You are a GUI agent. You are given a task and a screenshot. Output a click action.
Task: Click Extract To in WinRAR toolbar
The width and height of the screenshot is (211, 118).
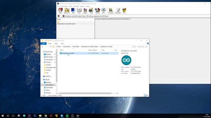pyautogui.click(x=67, y=11)
